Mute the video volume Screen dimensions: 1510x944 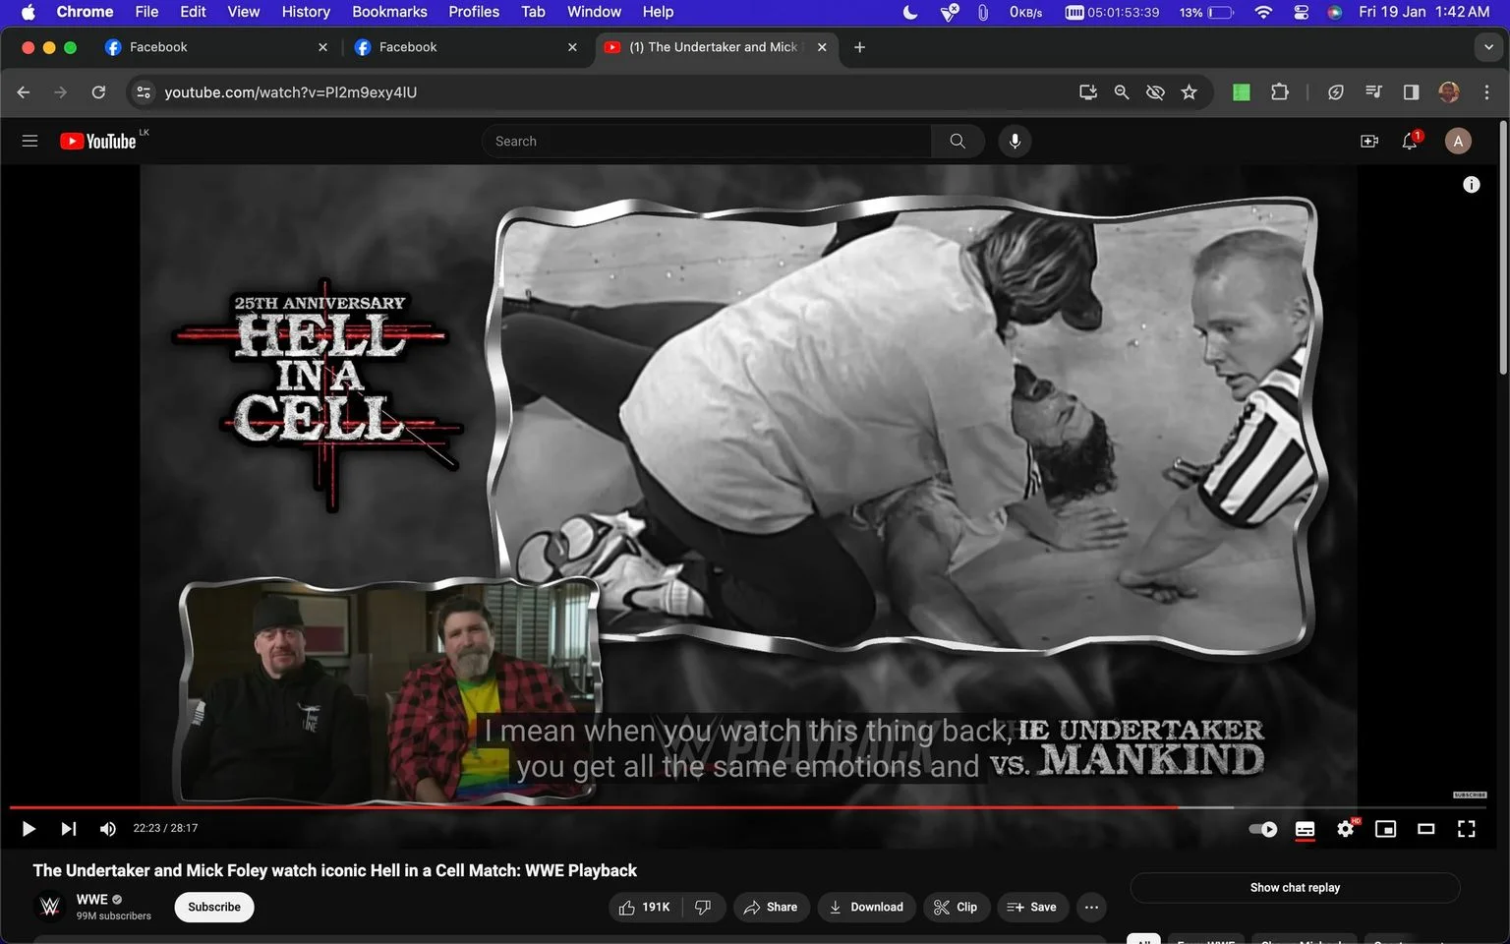point(108,829)
